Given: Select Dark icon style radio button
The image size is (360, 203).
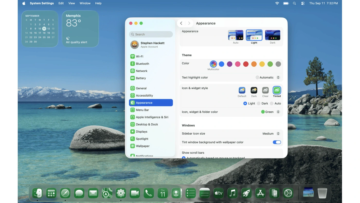Looking at the screenshot, I should pos(259,103).
